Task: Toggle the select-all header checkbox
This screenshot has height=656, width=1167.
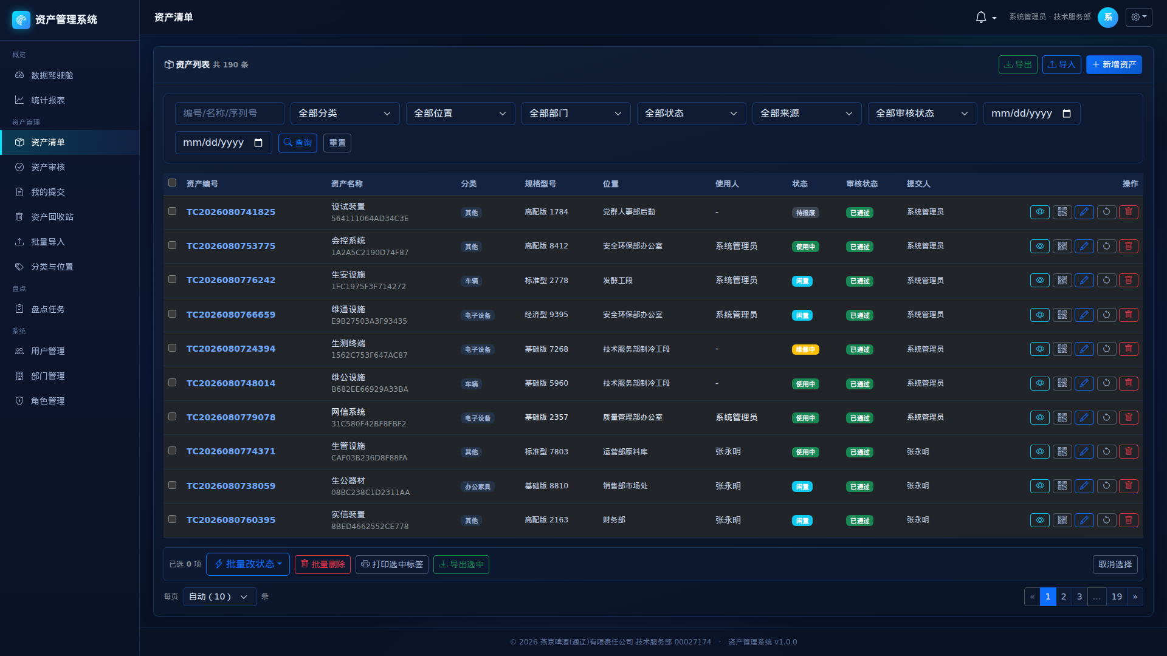Action: click(172, 183)
